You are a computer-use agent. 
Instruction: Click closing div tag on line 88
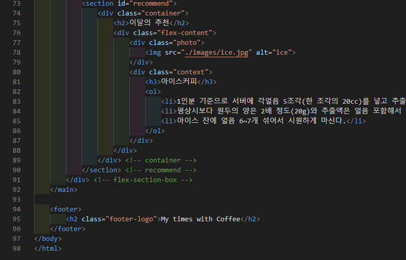coord(125,150)
